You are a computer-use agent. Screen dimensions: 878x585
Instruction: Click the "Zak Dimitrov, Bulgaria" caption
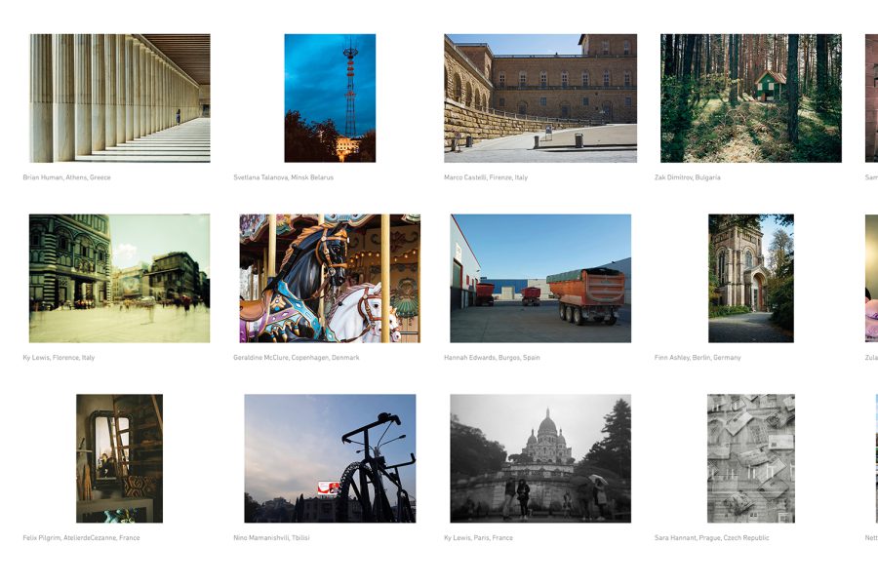tap(688, 177)
